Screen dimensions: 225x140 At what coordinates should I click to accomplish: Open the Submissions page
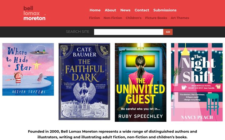(x=165, y=10)
